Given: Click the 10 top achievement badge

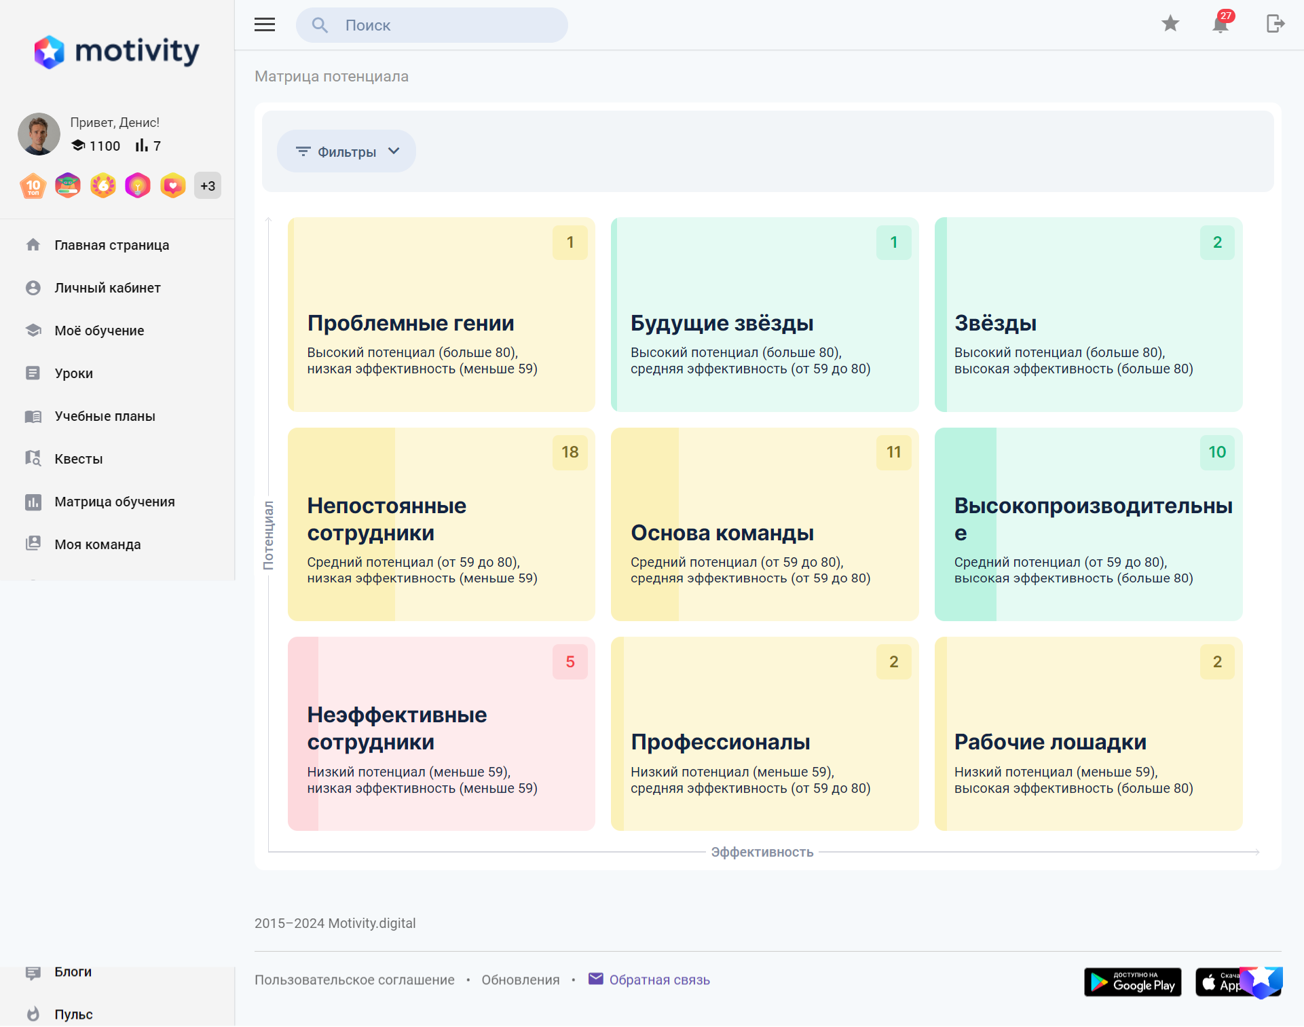Looking at the screenshot, I should click(33, 186).
